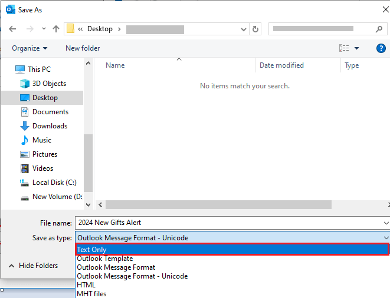Open the Organize menu
The height and width of the screenshot is (298, 390).
30,48
